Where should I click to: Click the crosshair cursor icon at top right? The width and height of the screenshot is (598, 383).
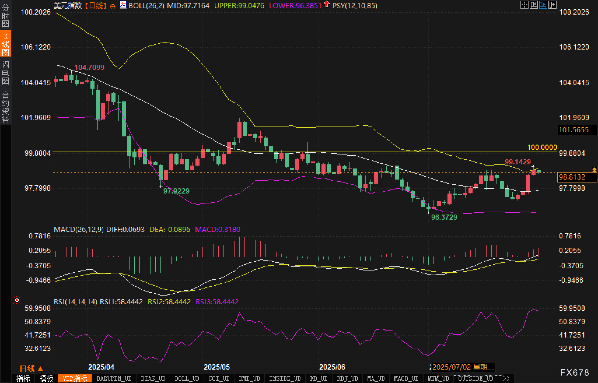point(524,5)
